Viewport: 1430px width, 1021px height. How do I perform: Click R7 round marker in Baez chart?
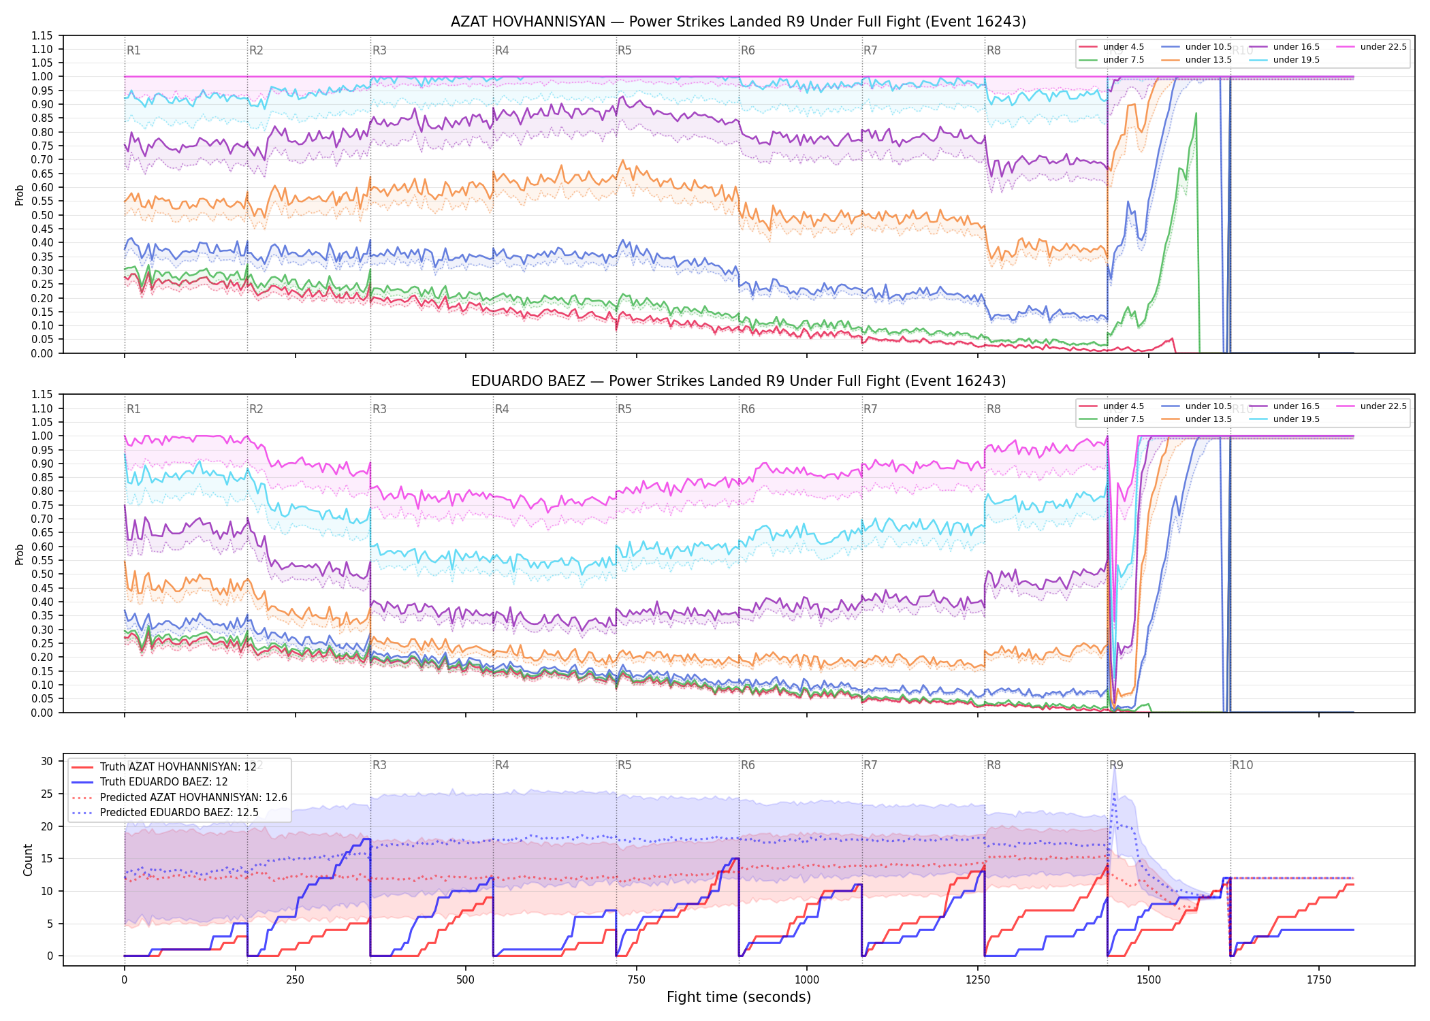click(870, 409)
